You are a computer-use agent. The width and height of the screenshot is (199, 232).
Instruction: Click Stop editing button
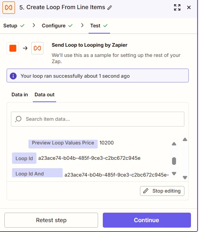click(162, 191)
